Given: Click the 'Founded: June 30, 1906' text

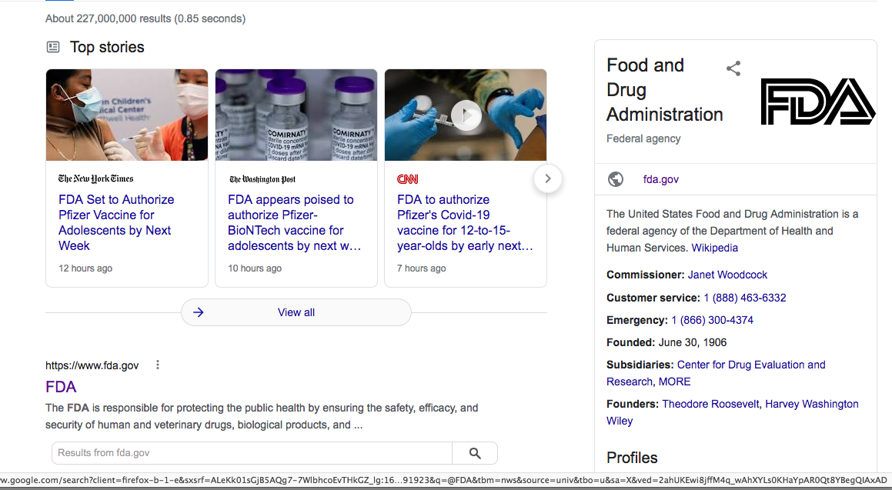Looking at the screenshot, I should coord(666,342).
